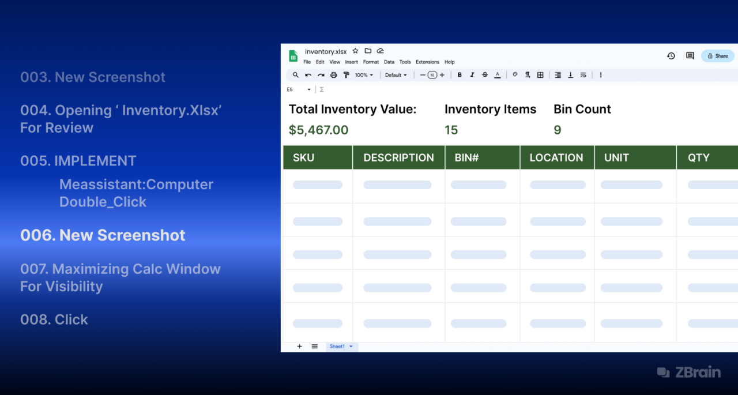Viewport: 738px width, 395px height.
Task: Click the undo arrow icon
Action: pyautogui.click(x=308, y=75)
